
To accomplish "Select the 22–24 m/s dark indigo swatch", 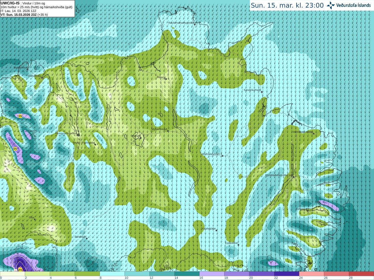I will tap(287, 274).
